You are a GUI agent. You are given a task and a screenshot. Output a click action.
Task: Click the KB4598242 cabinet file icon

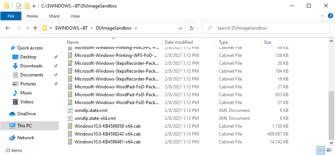(70, 134)
